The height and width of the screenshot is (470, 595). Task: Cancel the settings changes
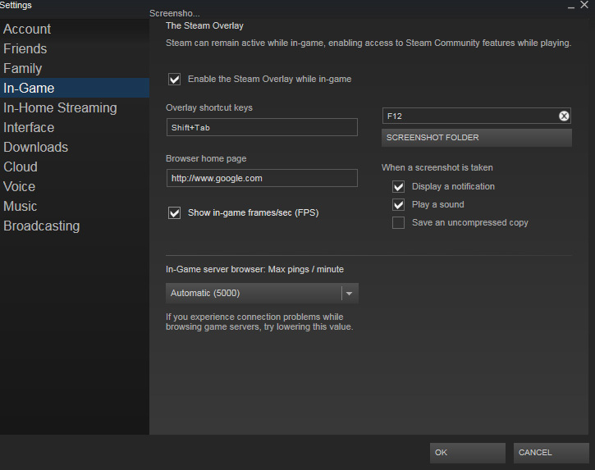(x=551, y=453)
